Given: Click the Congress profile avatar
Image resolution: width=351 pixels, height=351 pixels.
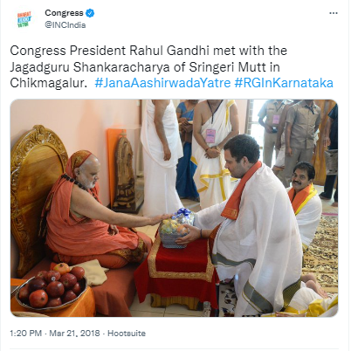Looking at the screenshot, I should 24,19.
